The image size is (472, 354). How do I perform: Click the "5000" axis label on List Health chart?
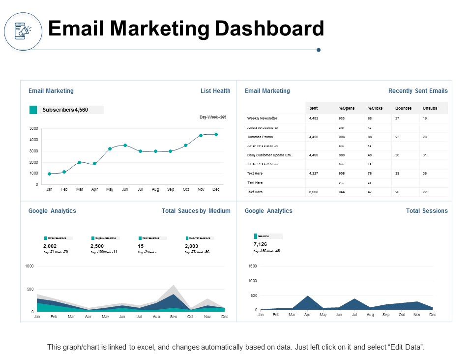[x=34, y=128]
